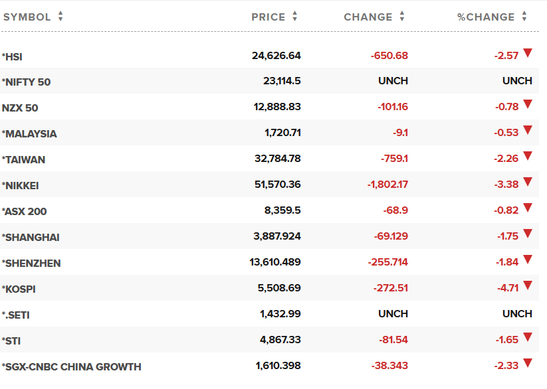The image size is (547, 389).
Task: Sort table by the CHANGE column arrows
Action: (402, 17)
